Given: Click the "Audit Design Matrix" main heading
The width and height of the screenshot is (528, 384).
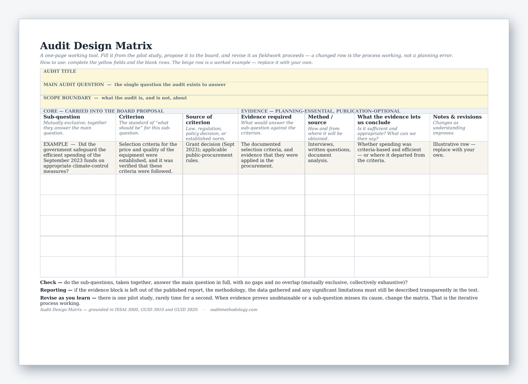Looking at the screenshot, I should tap(96, 46).
